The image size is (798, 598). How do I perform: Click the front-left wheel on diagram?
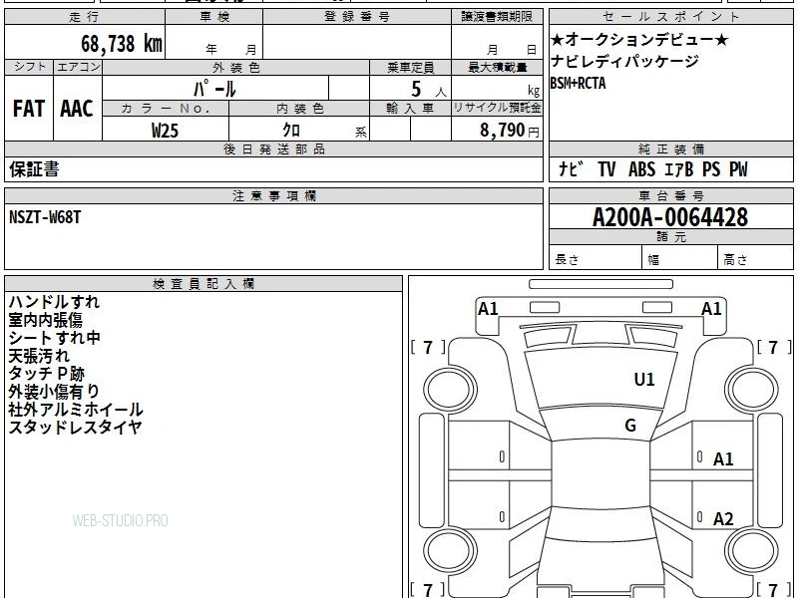pyautogui.click(x=450, y=389)
